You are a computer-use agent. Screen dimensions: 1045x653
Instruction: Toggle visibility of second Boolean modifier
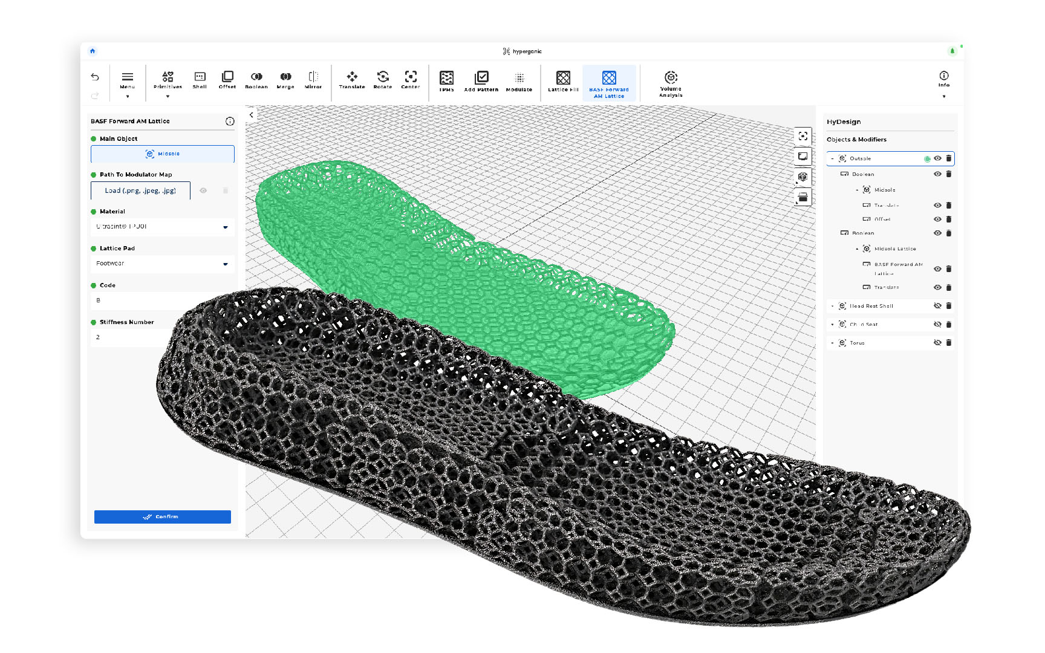(938, 233)
